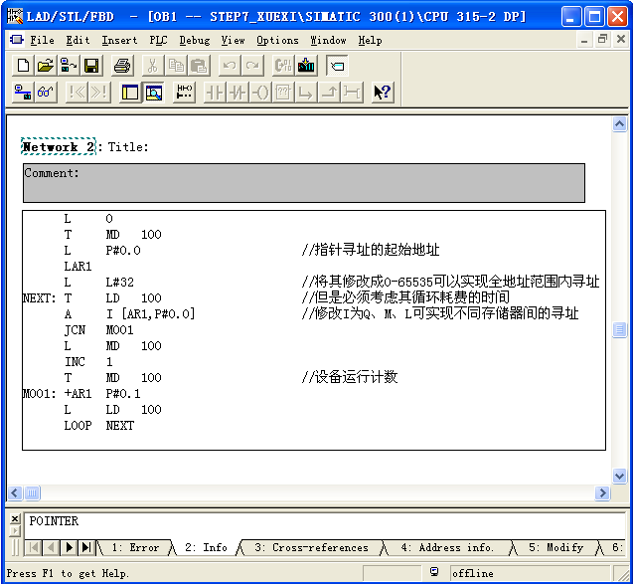
Task: Click the previous-tab navigation arrow
Action: click(51, 548)
